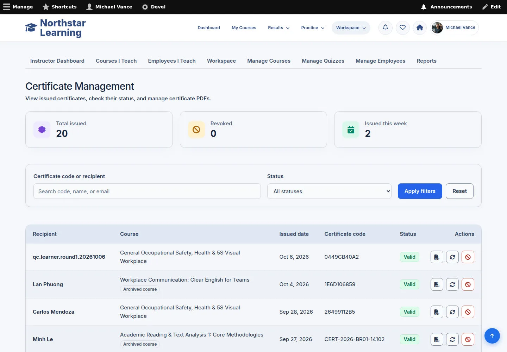Open Announcements in the admin toolbar
507x352 pixels.
[x=446, y=7]
